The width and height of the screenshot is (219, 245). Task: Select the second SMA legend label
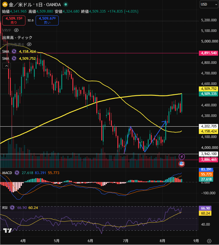click(x=6, y=58)
